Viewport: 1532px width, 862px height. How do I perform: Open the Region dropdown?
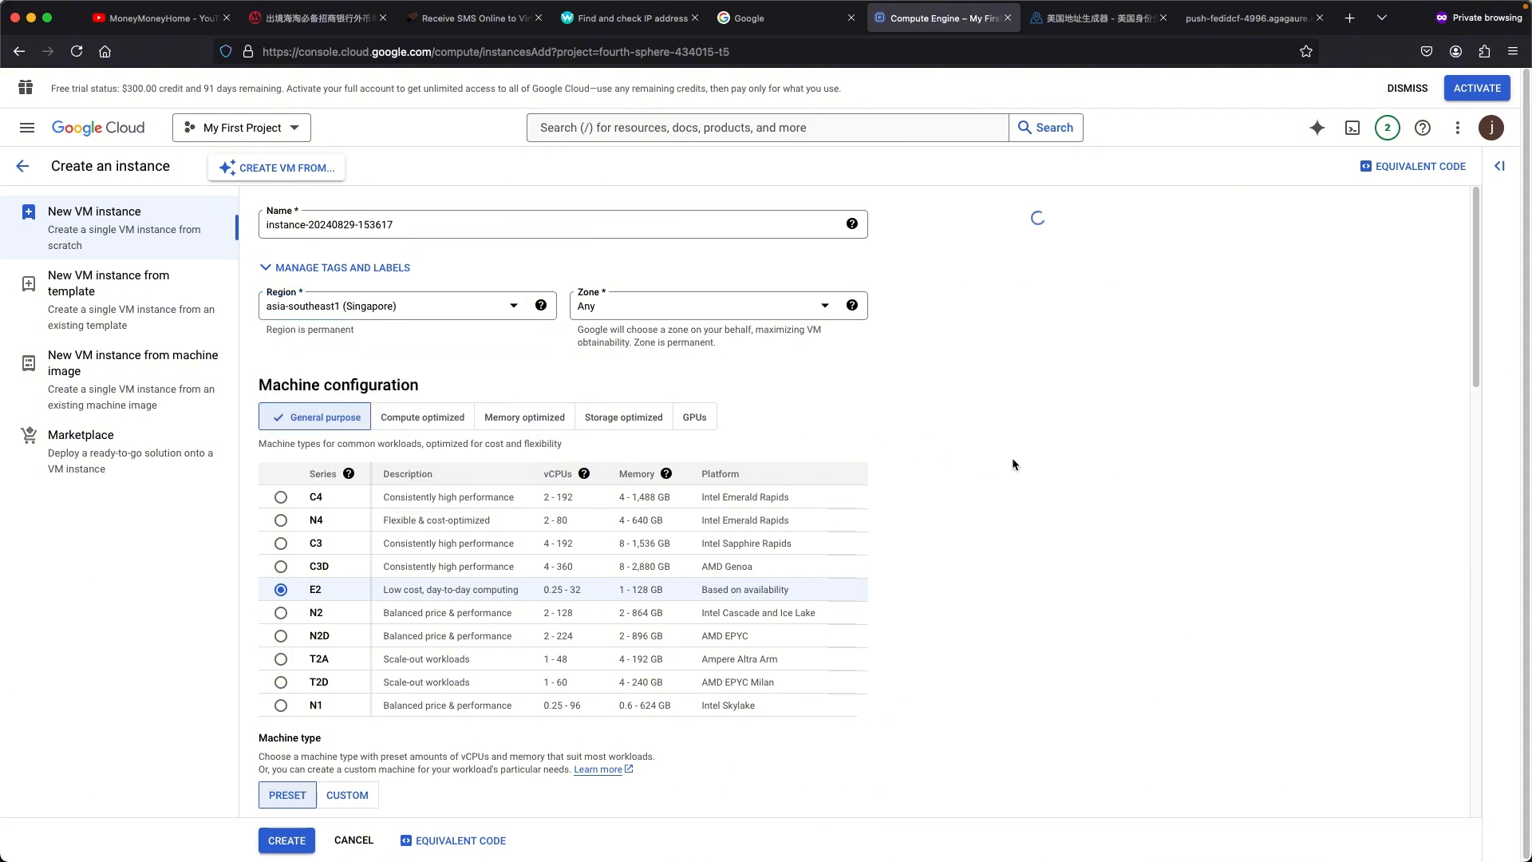pos(393,306)
